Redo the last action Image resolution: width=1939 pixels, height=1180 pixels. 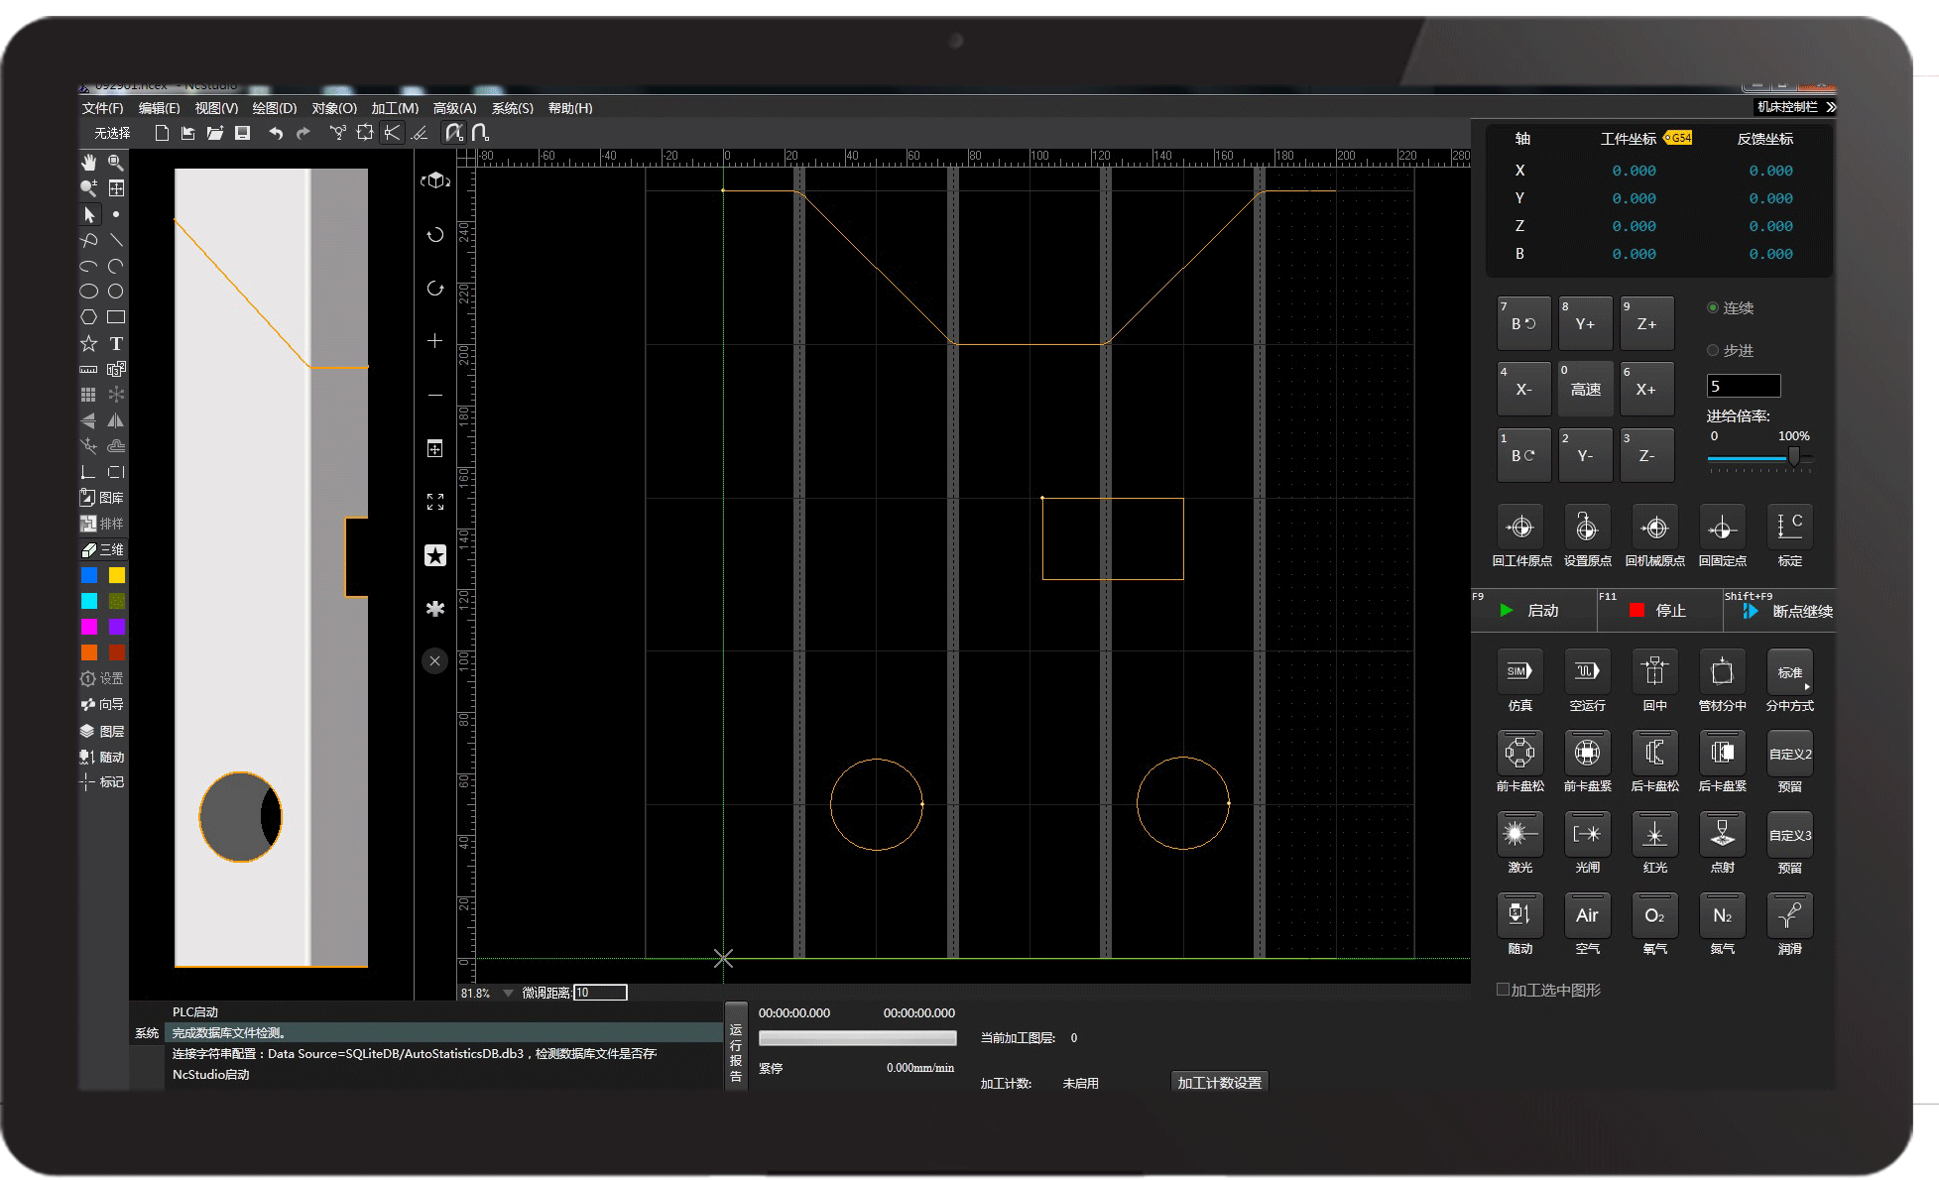coord(303,133)
